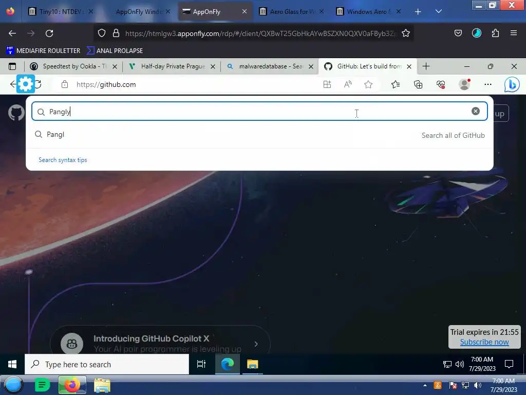The image size is (526, 395).
Task: Switch to the Tiny10 : NTDEV tab
Action: pos(61,12)
